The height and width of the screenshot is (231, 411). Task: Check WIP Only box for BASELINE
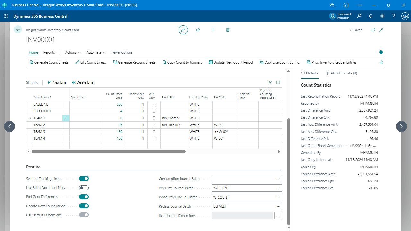coord(154,105)
